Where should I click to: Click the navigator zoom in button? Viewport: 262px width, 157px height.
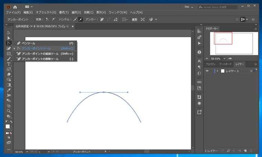230,59
